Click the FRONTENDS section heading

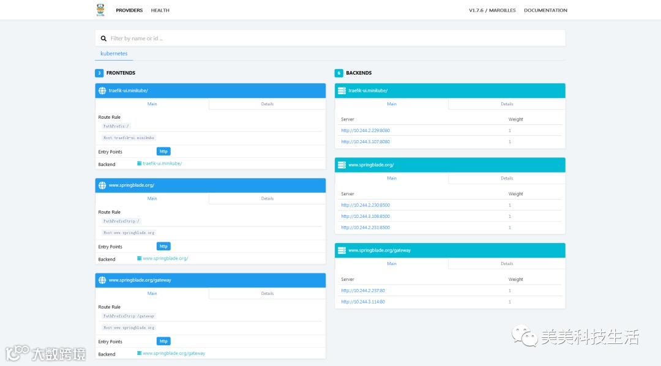point(121,73)
